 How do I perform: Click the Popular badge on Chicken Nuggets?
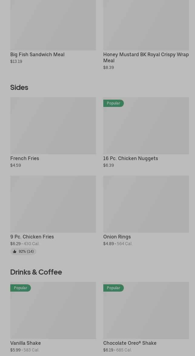113,103
